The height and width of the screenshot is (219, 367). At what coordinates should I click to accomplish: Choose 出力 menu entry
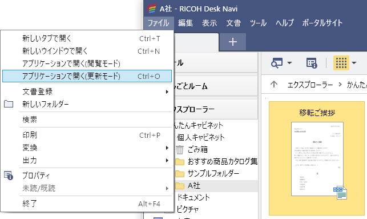[x=87, y=160]
